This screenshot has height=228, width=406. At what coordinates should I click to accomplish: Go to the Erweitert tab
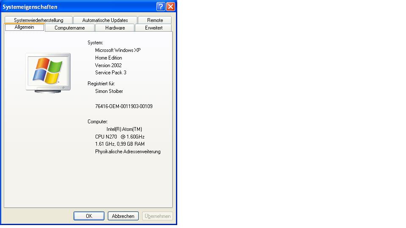(x=154, y=28)
